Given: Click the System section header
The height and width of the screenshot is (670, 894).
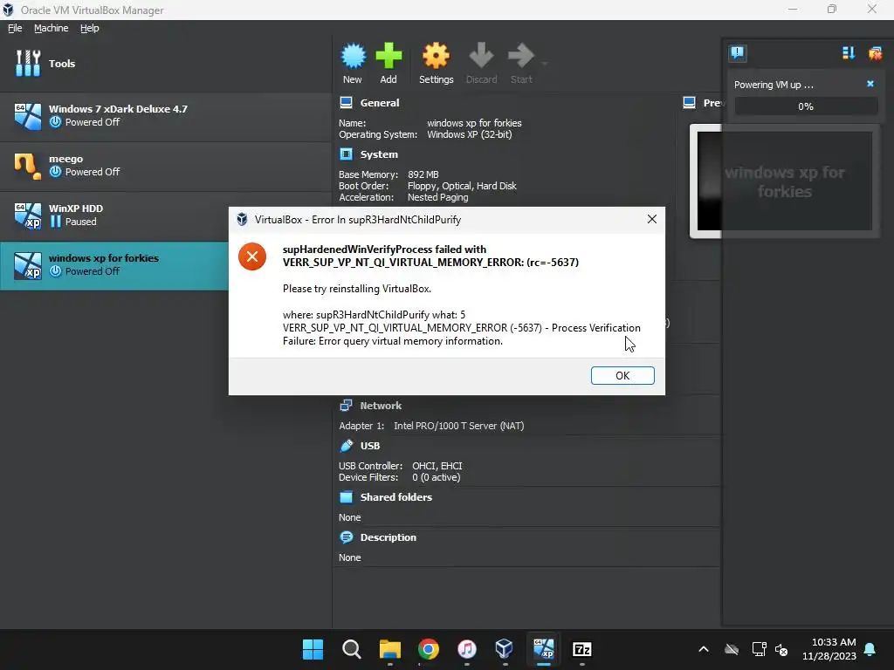Looking at the screenshot, I should point(379,154).
